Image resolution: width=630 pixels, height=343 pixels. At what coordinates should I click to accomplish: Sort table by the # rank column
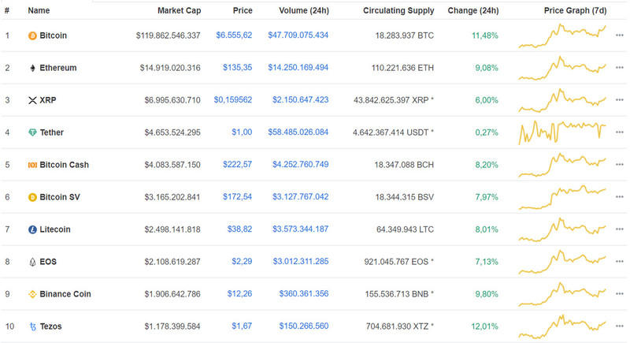coord(7,10)
